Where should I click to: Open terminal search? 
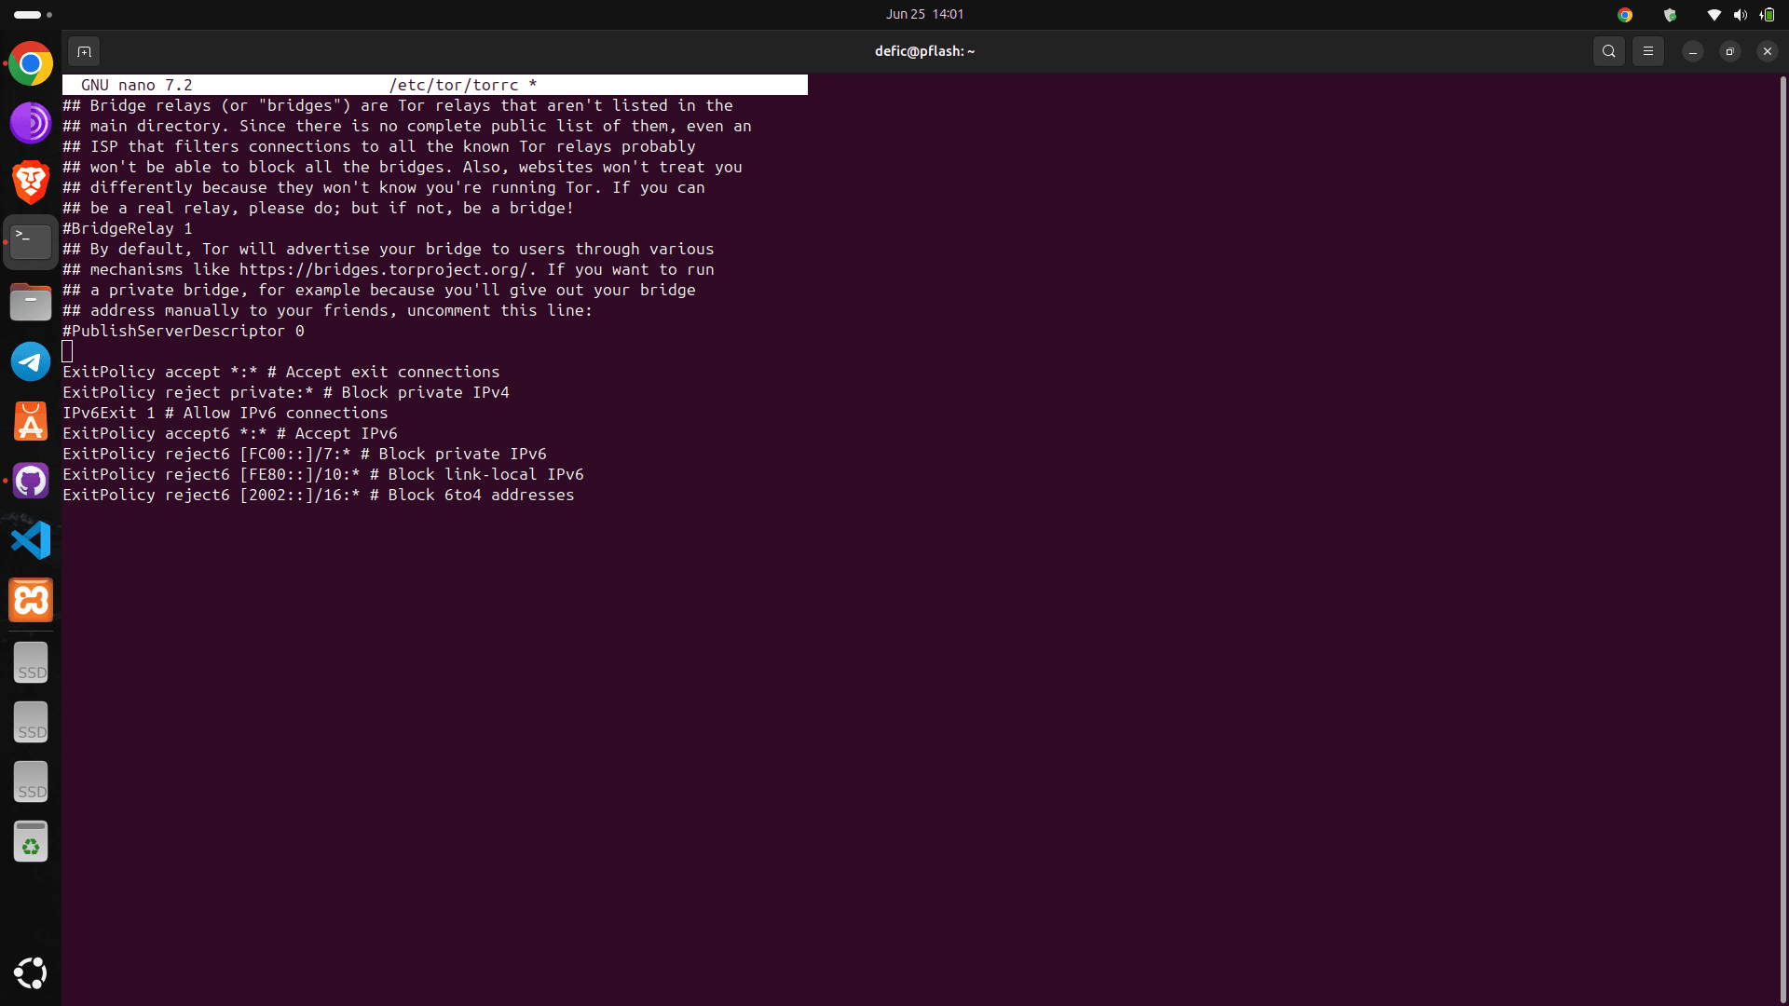(1609, 51)
